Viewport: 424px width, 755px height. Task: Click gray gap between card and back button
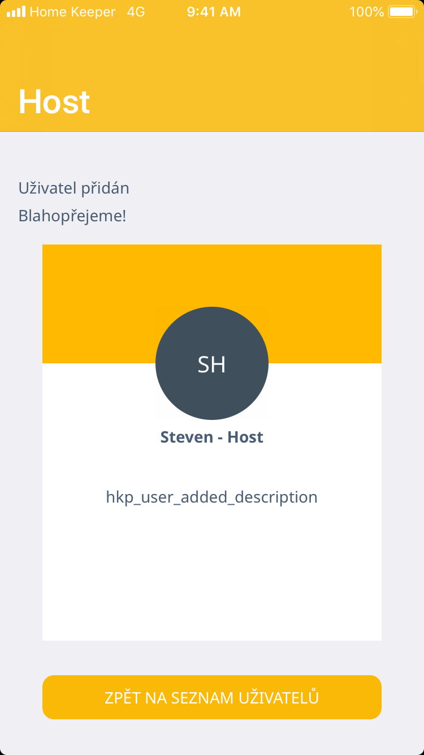pyautogui.click(x=212, y=658)
